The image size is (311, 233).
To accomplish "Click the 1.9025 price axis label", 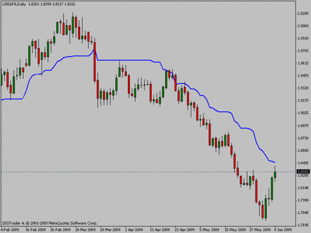I will tap(303, 113).
